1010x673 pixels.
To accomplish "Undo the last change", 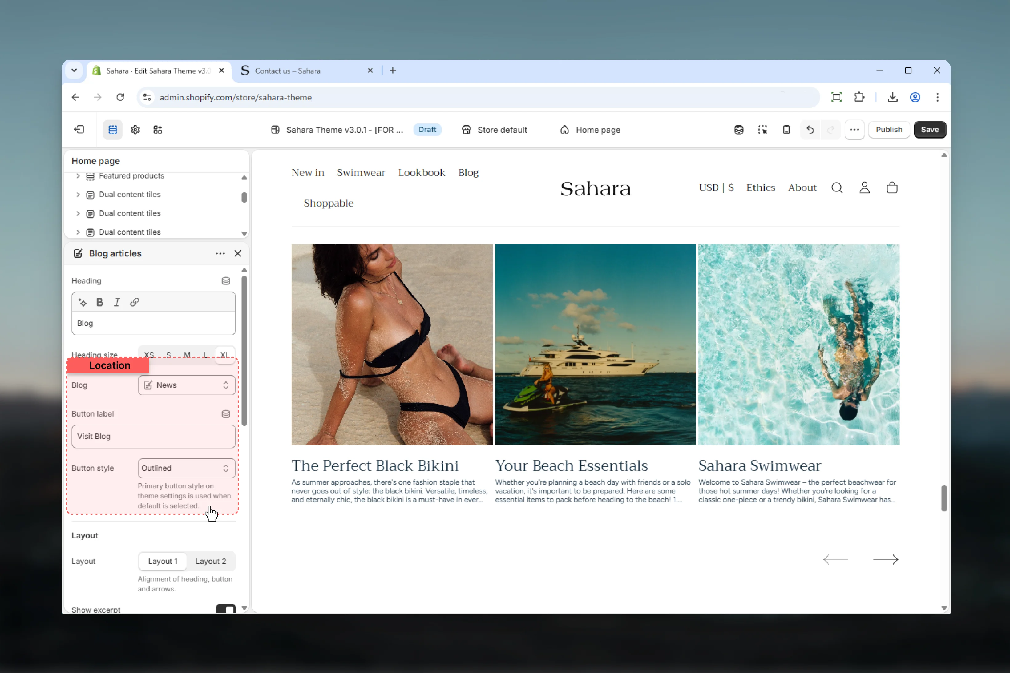I will (x=810, y=130).
